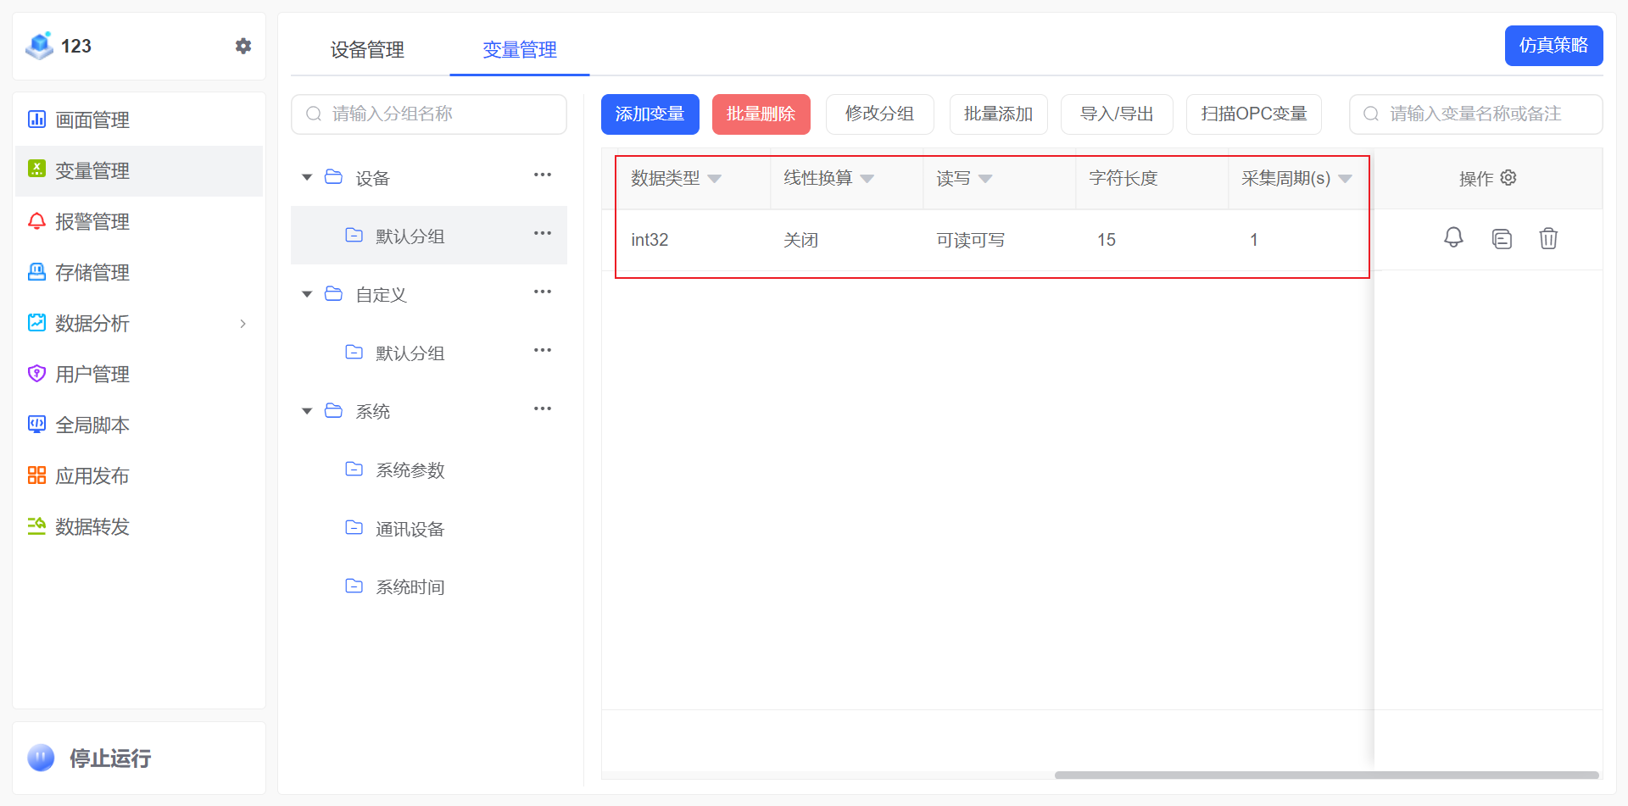Click the 添加变量 button

click(650, 114)
